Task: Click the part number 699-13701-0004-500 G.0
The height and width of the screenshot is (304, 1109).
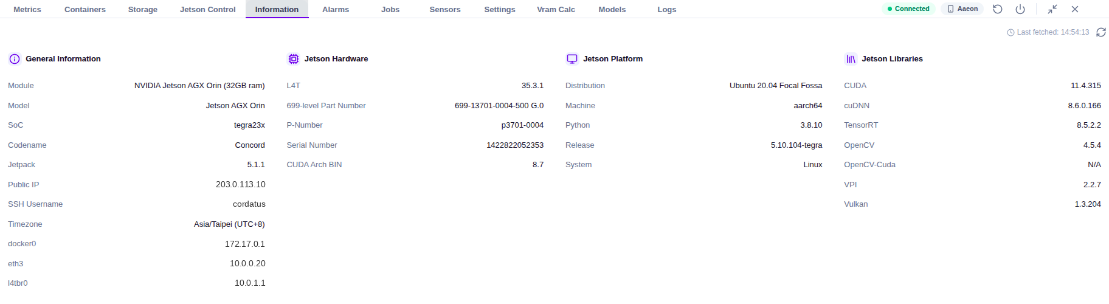Action: point(499,106)
